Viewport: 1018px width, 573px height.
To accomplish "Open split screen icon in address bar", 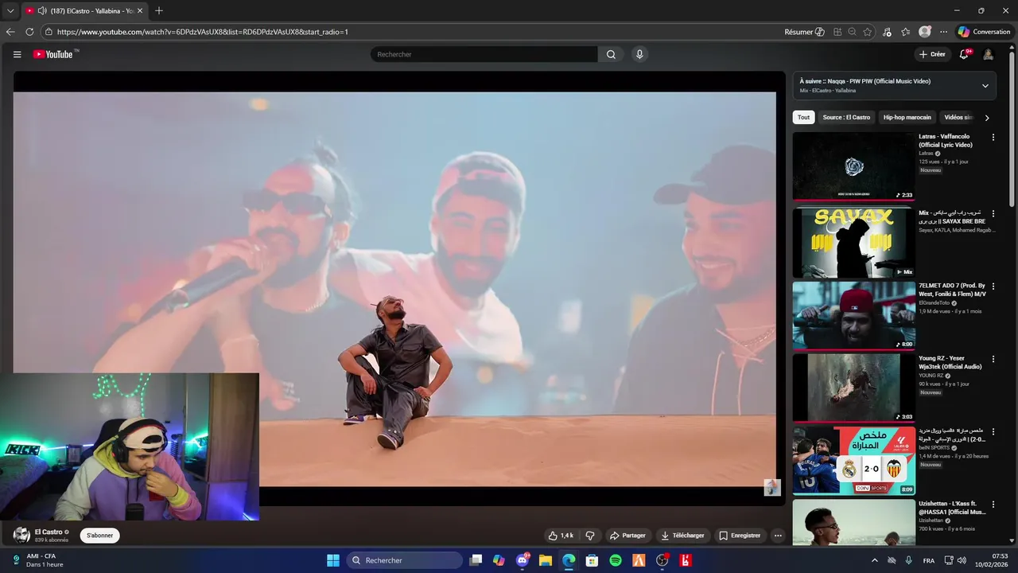I will [x=837, y=32].
